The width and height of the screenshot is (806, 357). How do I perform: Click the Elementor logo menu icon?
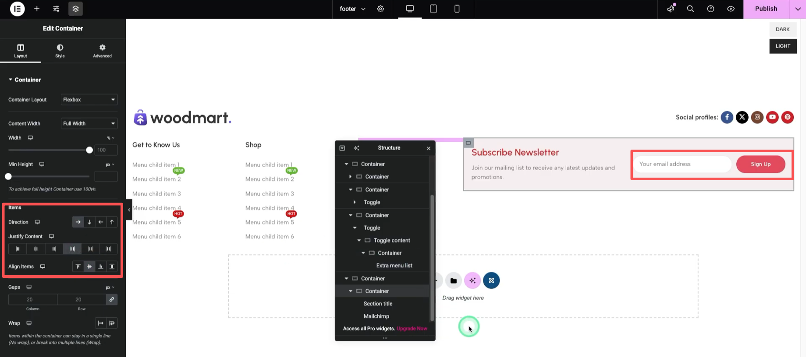point(17,9)
